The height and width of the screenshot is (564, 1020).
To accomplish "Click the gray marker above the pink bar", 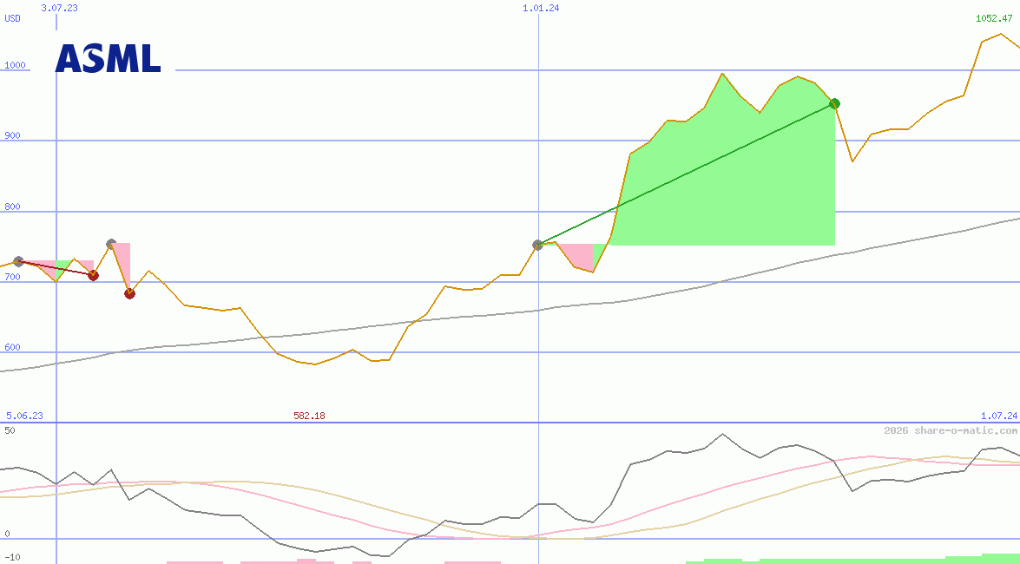I will pyautogui.click(x=111, y=244).
